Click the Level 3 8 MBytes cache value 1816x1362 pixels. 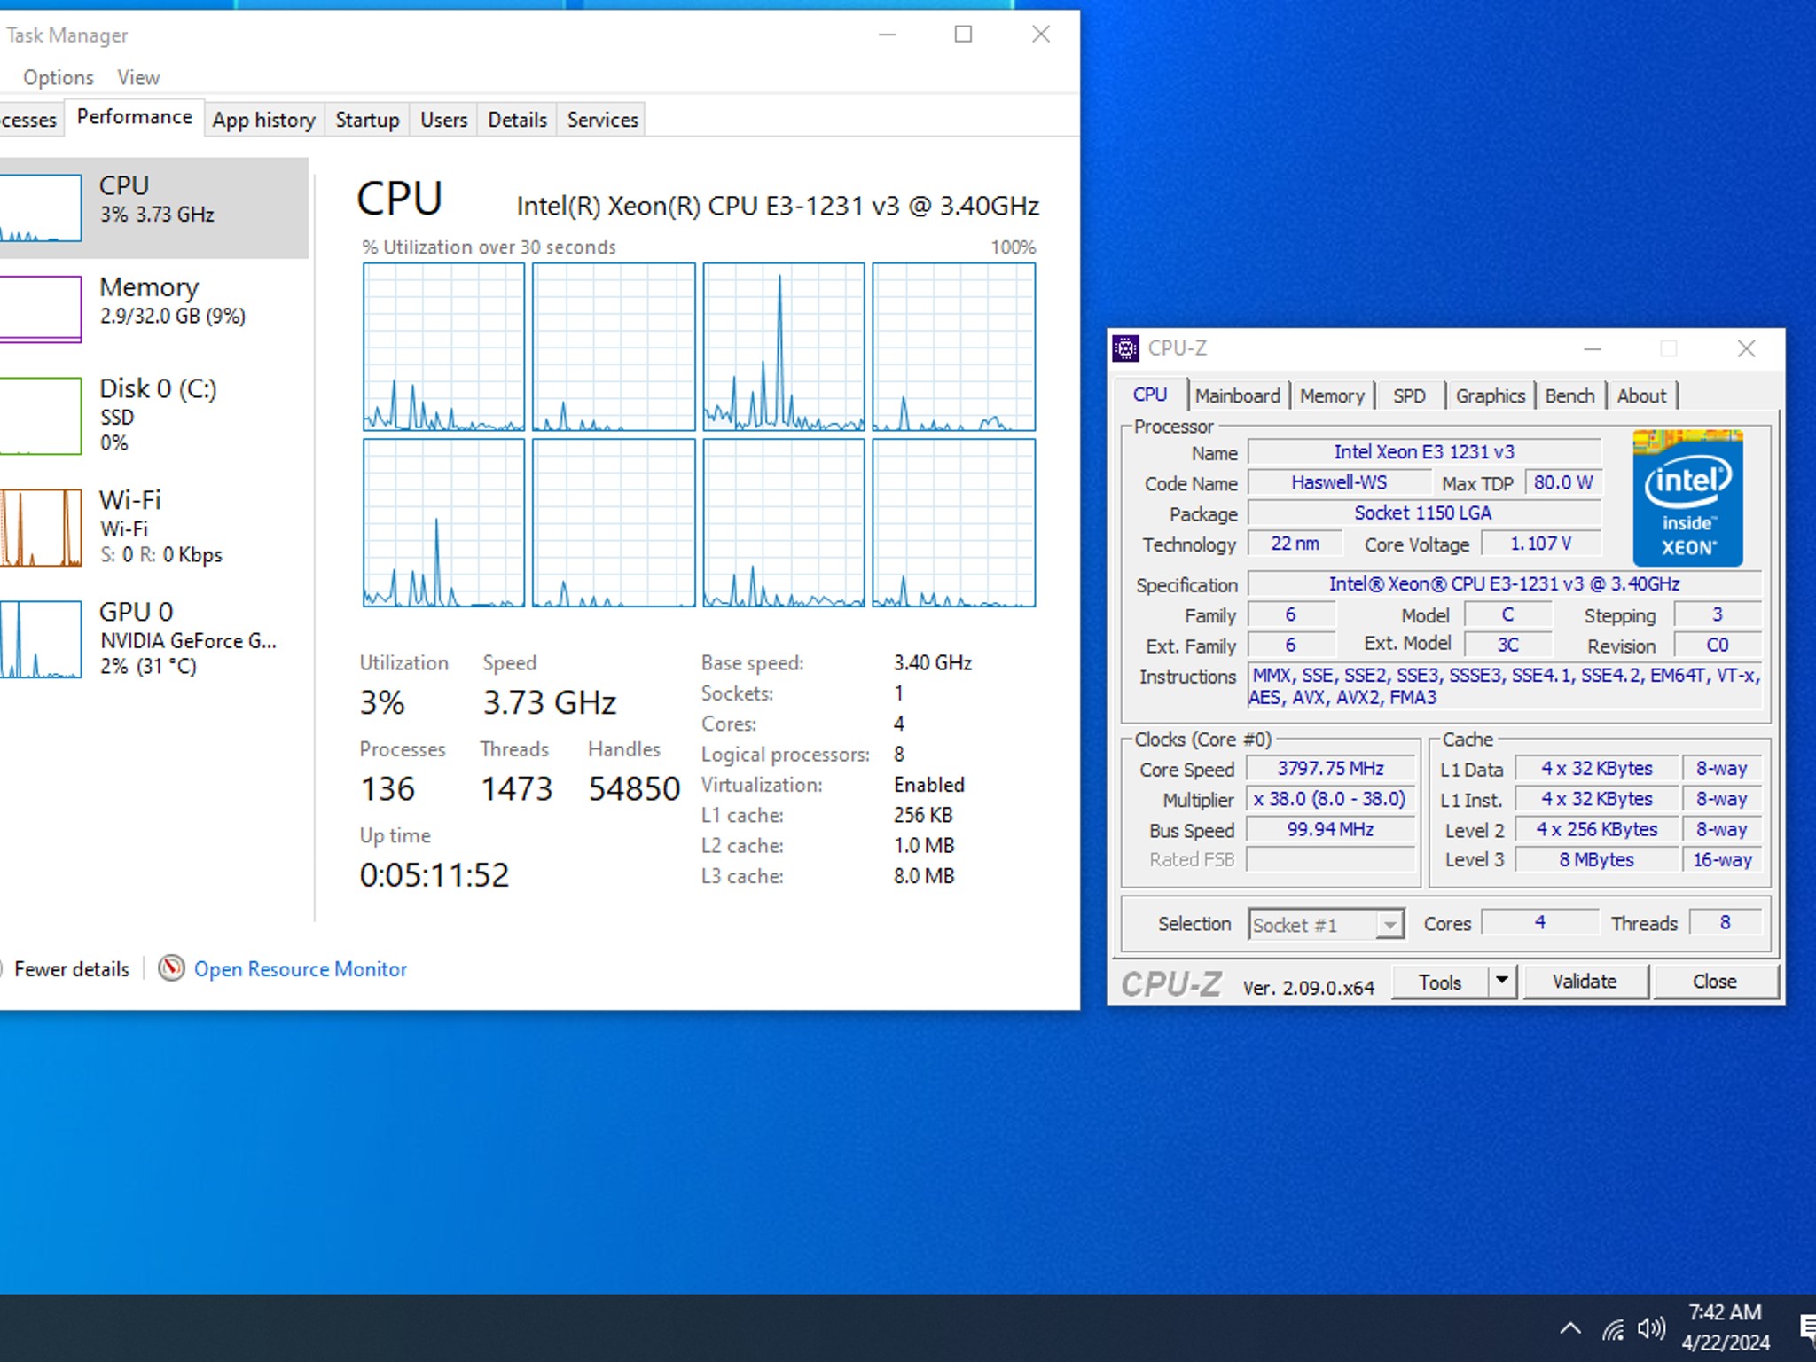1596,860
